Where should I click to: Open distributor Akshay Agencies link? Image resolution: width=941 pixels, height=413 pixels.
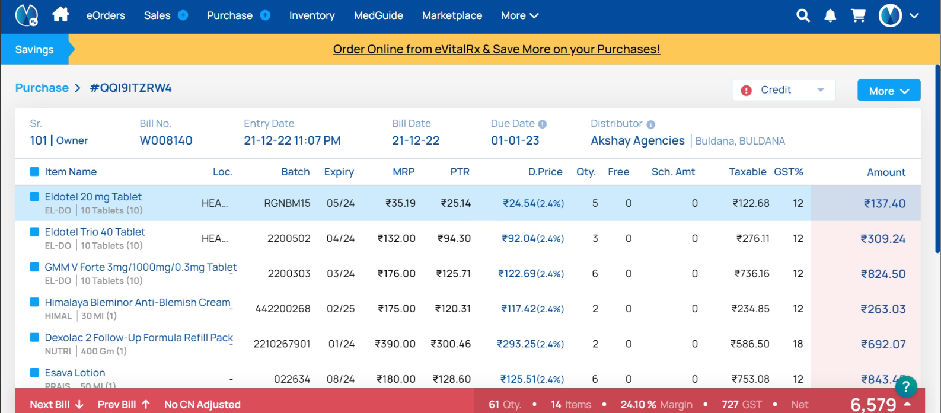tap(637, 140)
